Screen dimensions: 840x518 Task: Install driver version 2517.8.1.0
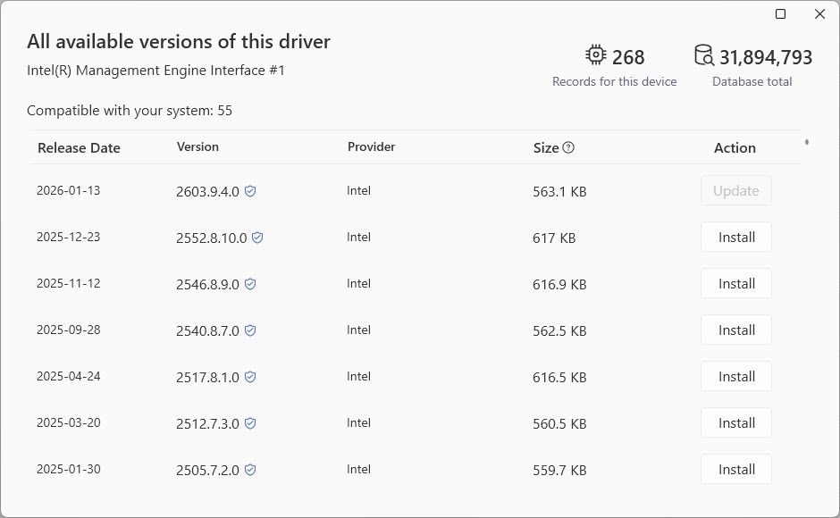tap(736, 376)
